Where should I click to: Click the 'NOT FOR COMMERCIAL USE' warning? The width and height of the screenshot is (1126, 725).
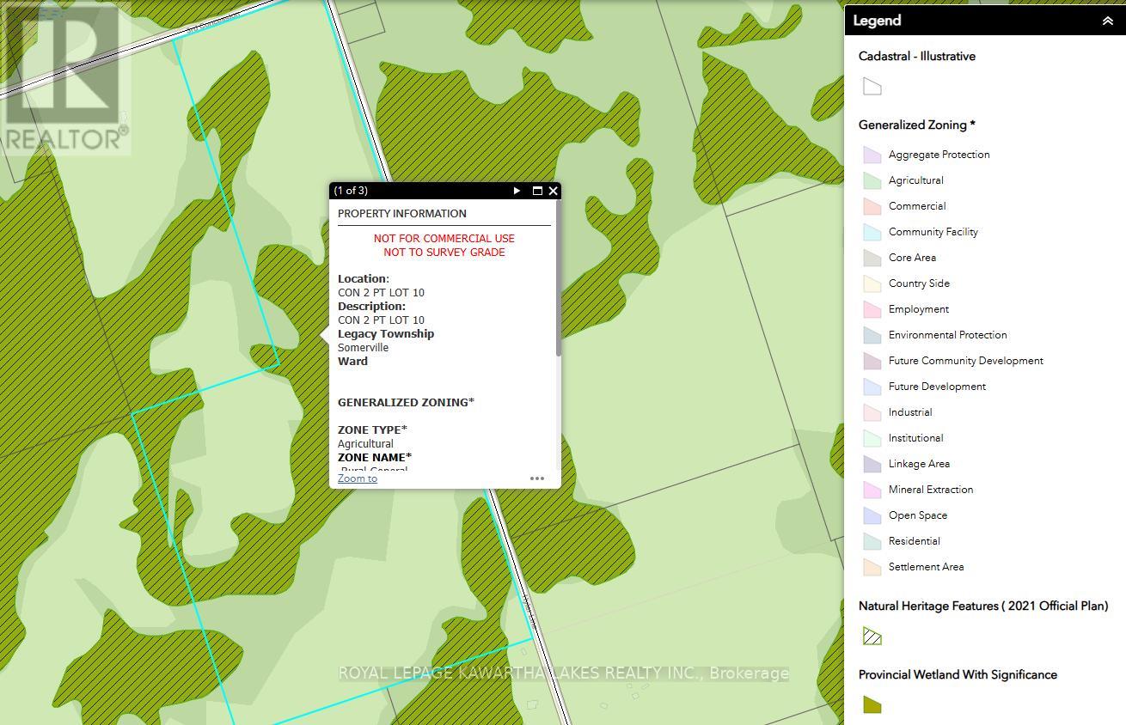point(444,239)
